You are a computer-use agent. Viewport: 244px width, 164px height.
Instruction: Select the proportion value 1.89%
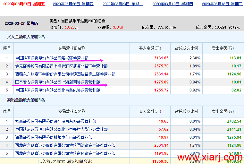195,66
